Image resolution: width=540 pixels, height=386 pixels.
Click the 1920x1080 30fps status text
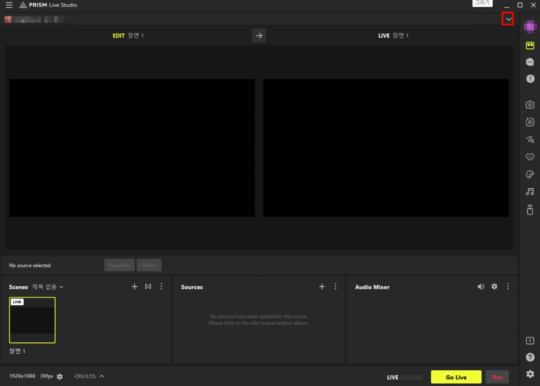point(31,376)
